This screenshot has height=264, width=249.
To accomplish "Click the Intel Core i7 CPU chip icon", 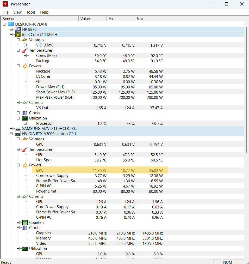I will coord(18,35).
